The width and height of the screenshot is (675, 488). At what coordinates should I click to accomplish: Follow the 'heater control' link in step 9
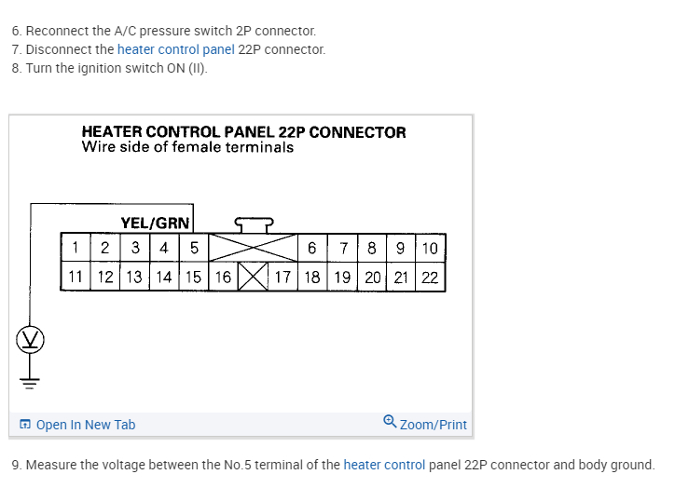pyautogui.click(x=384, y=465)
